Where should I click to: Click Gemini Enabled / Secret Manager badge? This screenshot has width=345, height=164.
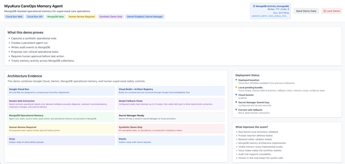(145, 17)
